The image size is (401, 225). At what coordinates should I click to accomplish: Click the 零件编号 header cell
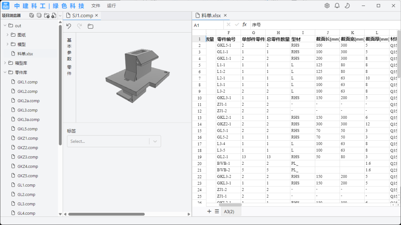pos(228,39)
